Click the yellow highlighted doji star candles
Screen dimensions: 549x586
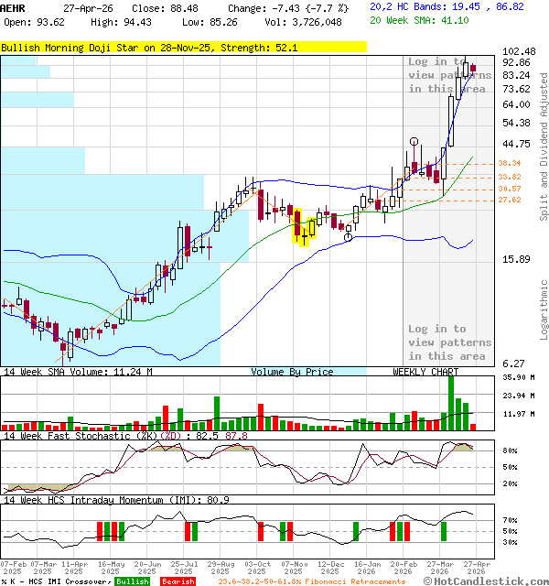(x=303, y=229)
